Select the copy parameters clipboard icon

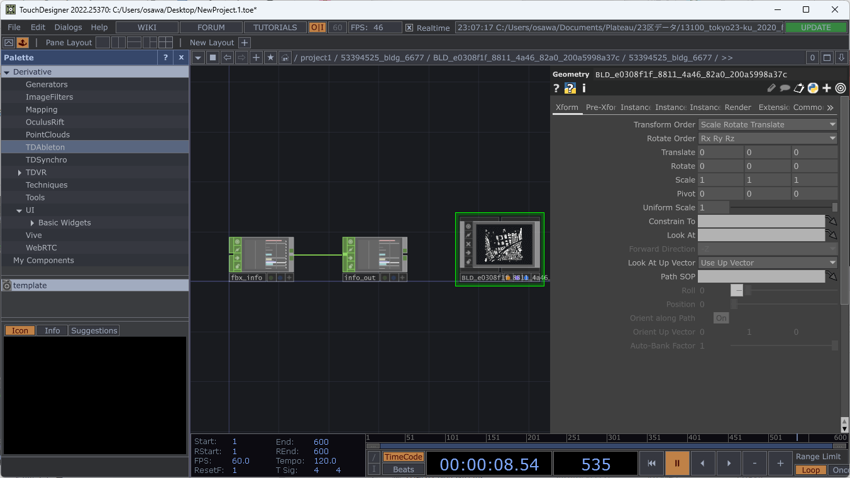(x=798, y=88)
